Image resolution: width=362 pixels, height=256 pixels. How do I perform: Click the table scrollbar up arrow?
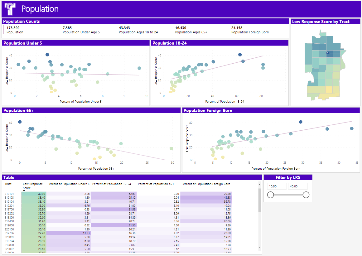coord(259,184)
